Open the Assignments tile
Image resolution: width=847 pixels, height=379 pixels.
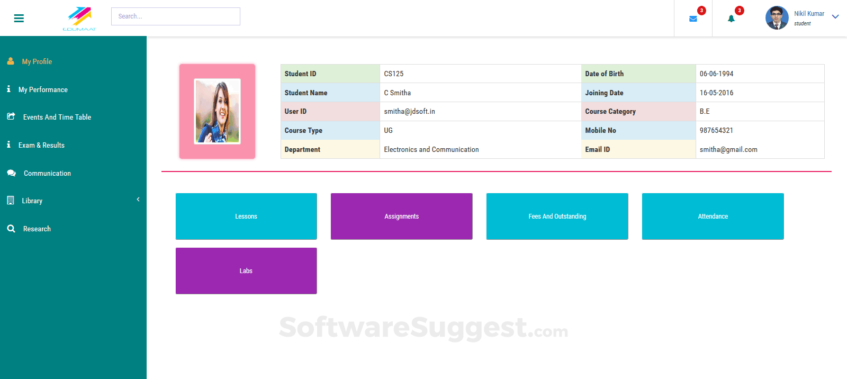pos(401,216)
